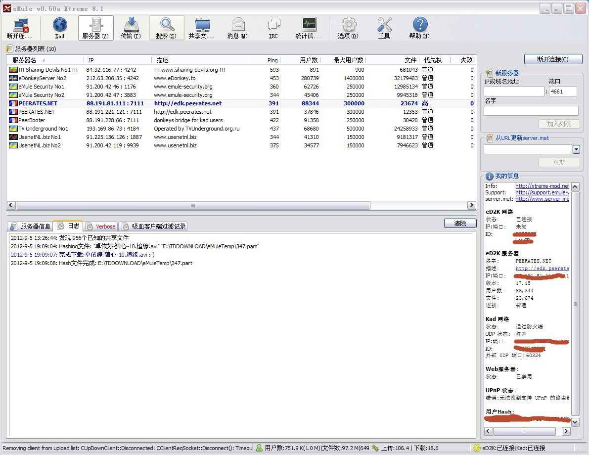
Task: Sort by the Server Name (服务器名) column
Action: pyautogui.click(x=45, y=60)
